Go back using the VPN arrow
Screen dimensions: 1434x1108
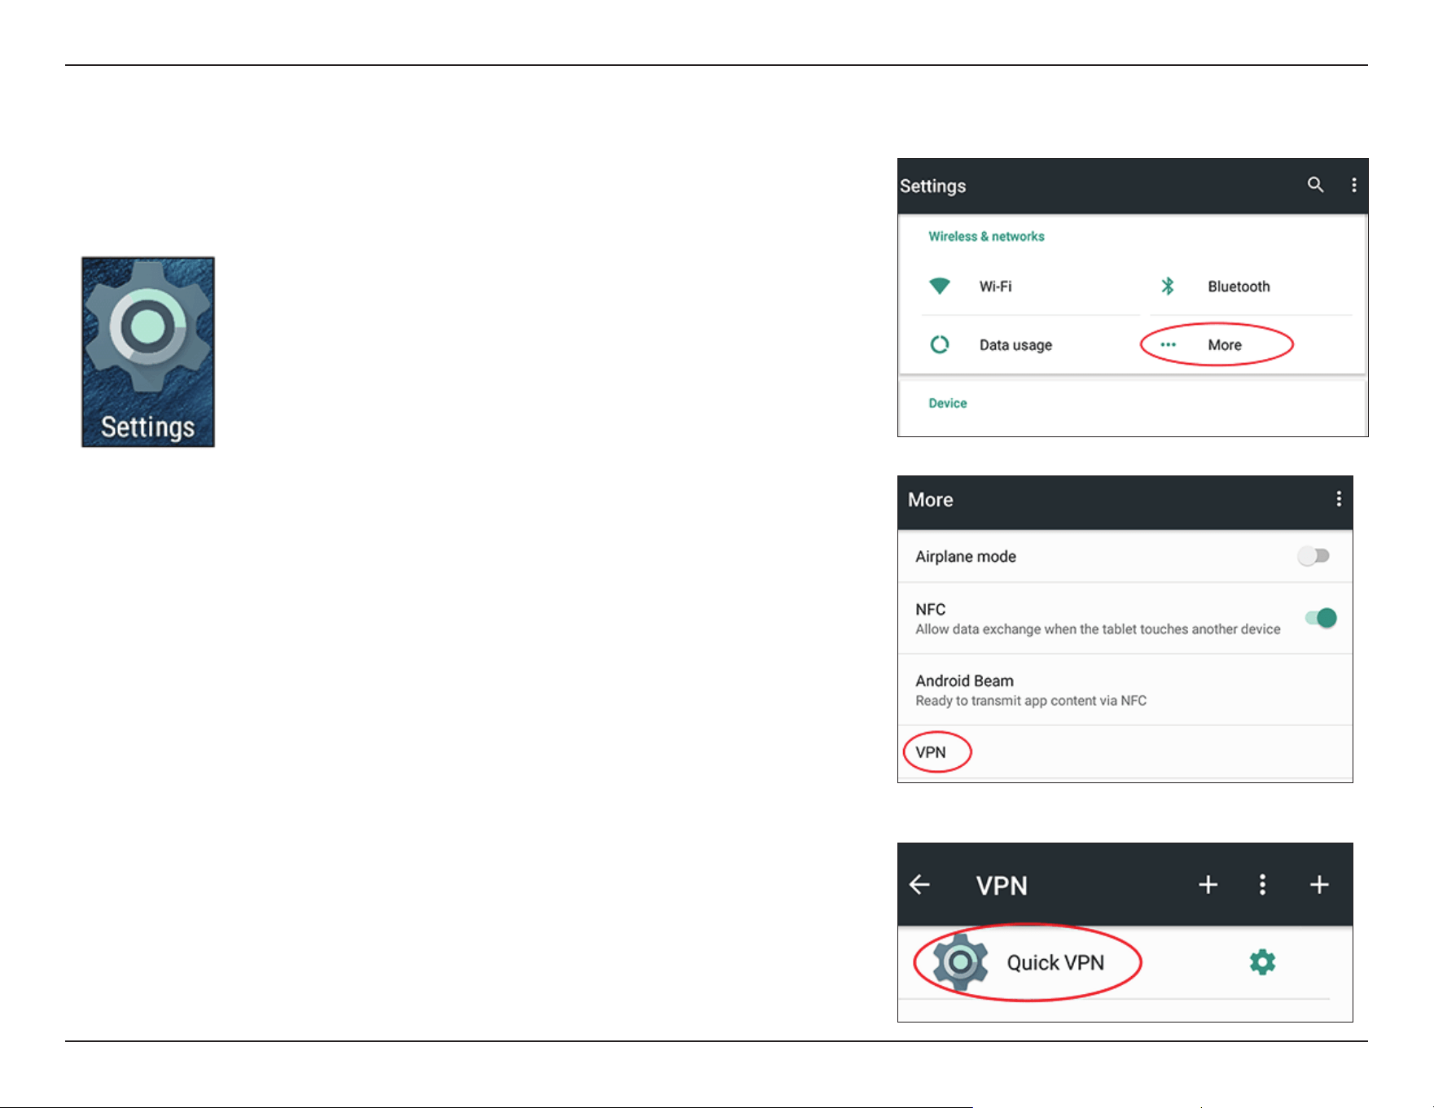(x=919, y=884)
